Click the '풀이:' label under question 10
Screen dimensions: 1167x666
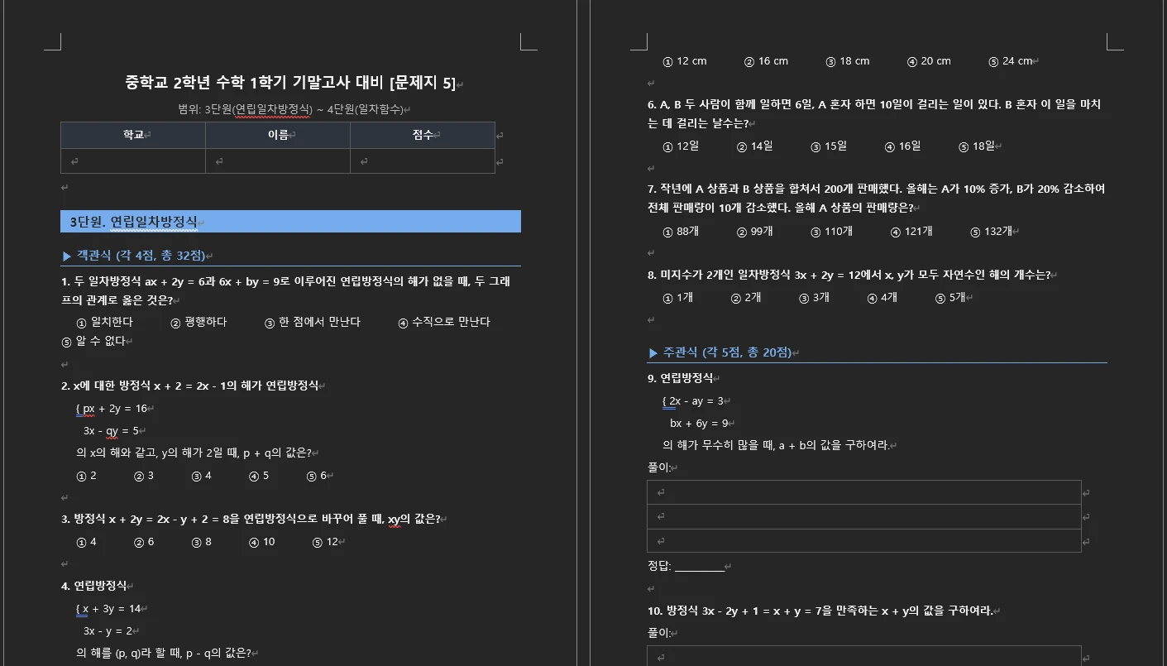(659, 634)
